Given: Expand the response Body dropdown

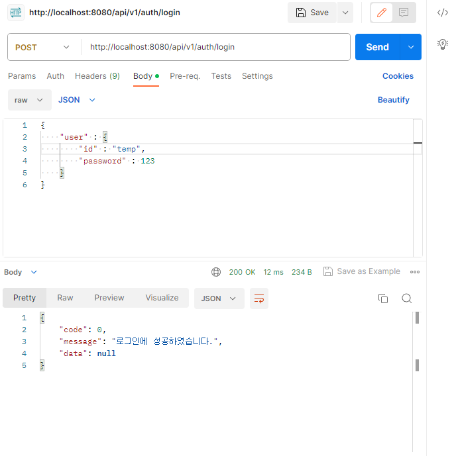Looking at the screenshot, I should point(21,272).
